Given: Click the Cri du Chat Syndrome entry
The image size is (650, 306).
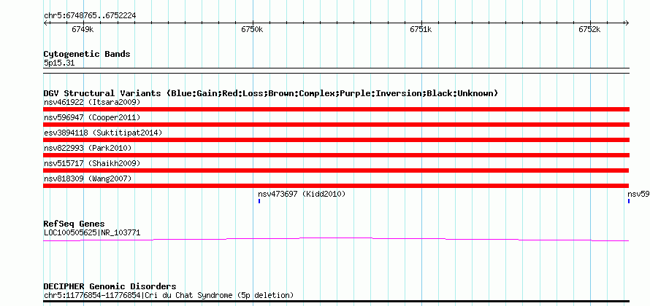Looking at the screenshot, I should (x=169, y=295).
